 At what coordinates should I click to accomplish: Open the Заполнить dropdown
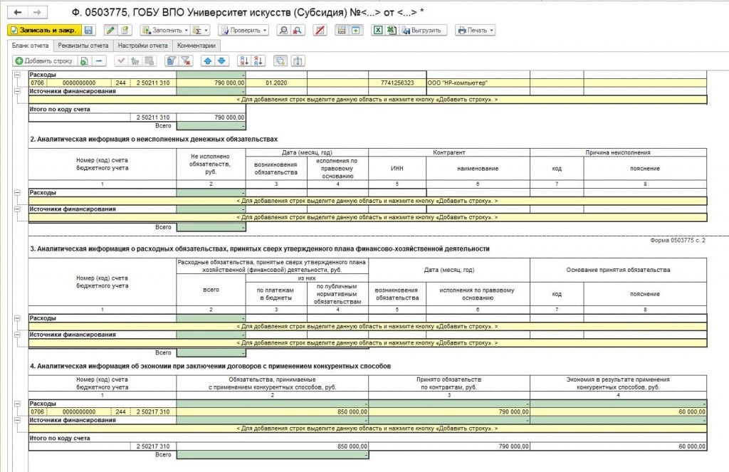pos(164,31)
